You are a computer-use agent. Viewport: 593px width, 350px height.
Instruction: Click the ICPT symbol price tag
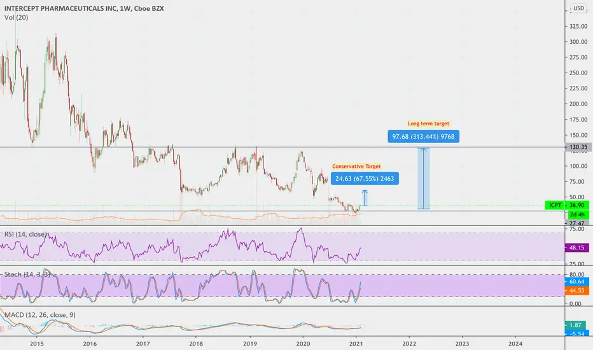555,205
